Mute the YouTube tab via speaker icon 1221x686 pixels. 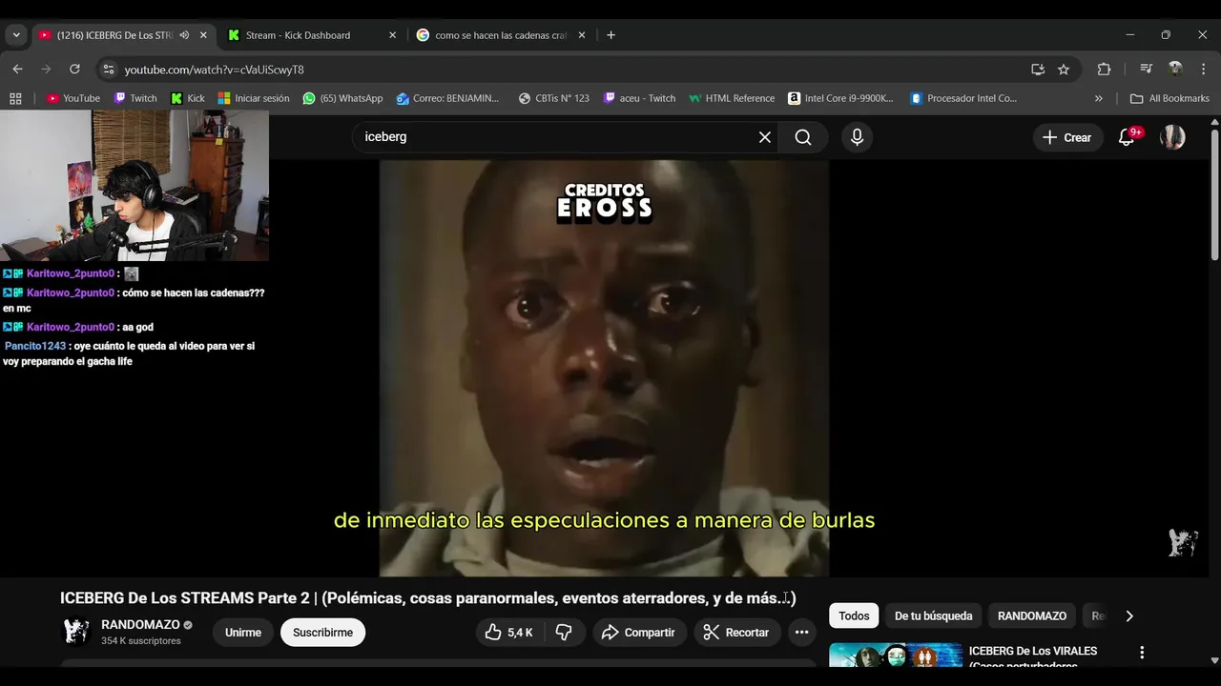184,35
